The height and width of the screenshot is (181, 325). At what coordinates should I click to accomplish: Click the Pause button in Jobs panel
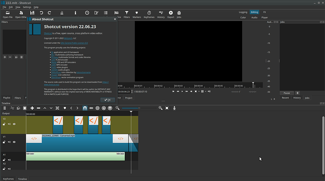click(x=287, y=93)
